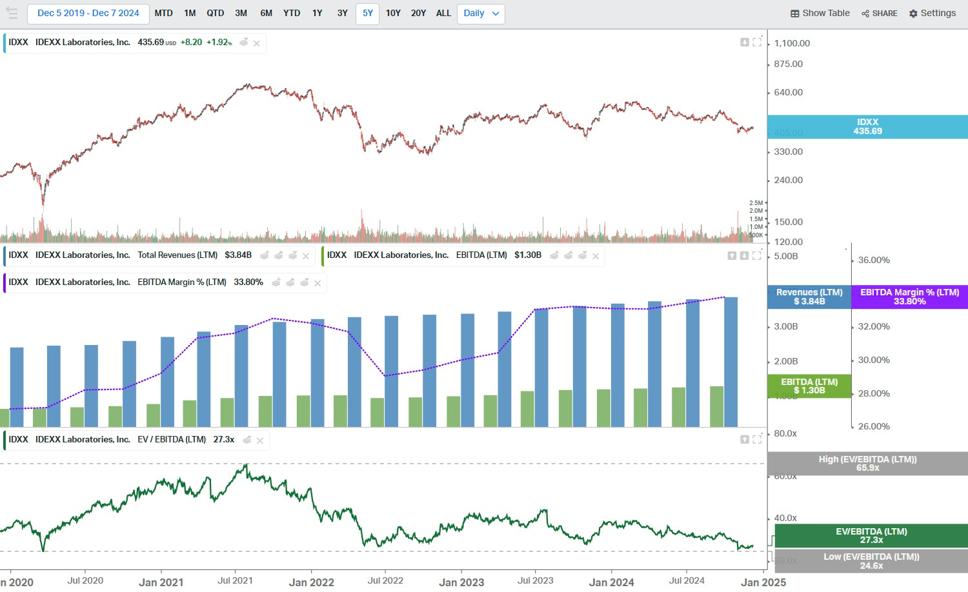Switch to the 1Y range

point(318,13)
